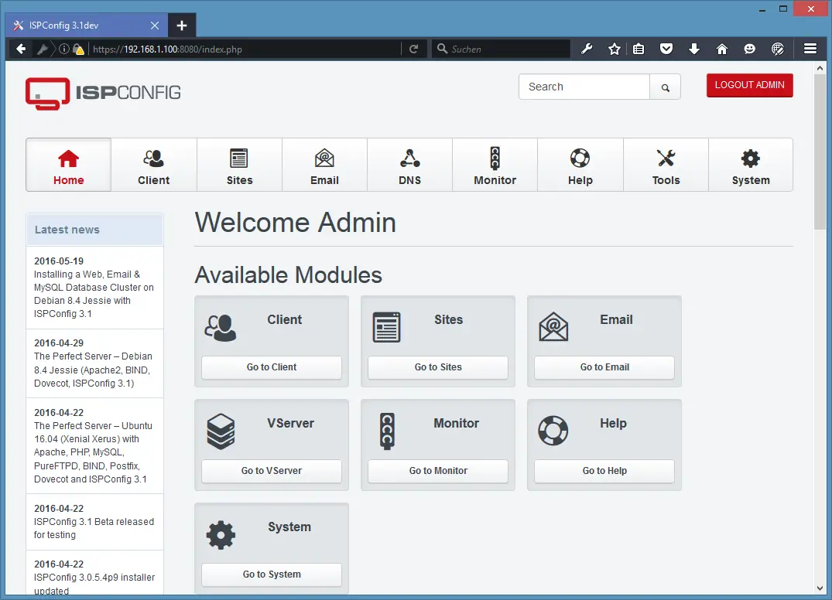Click the security warning lock icon
Screen dimensions: 832x600
78,49
